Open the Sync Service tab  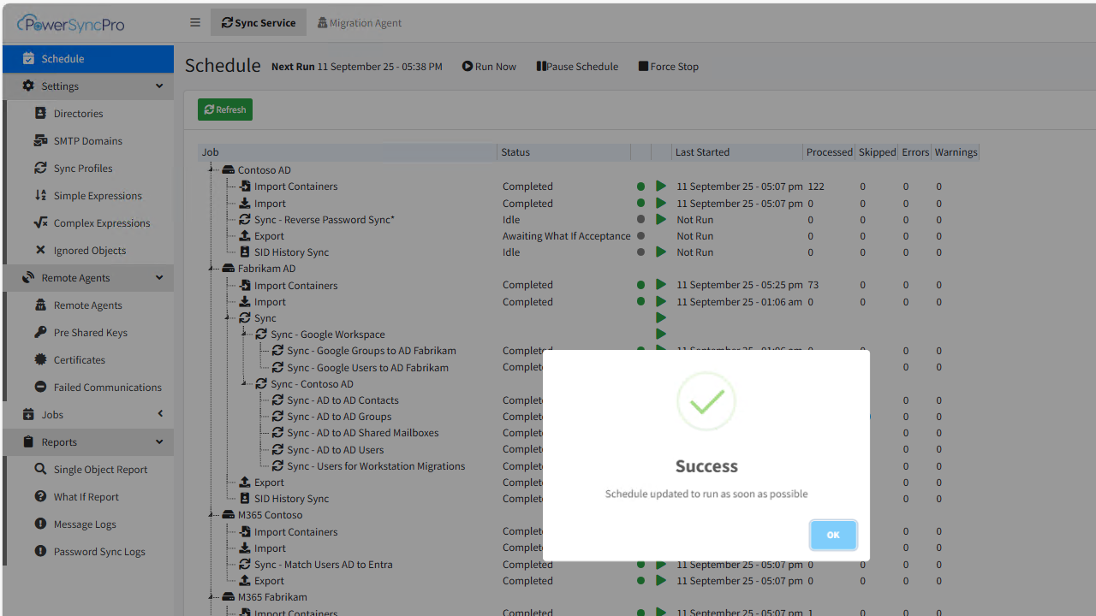click(x=259, y=23)
